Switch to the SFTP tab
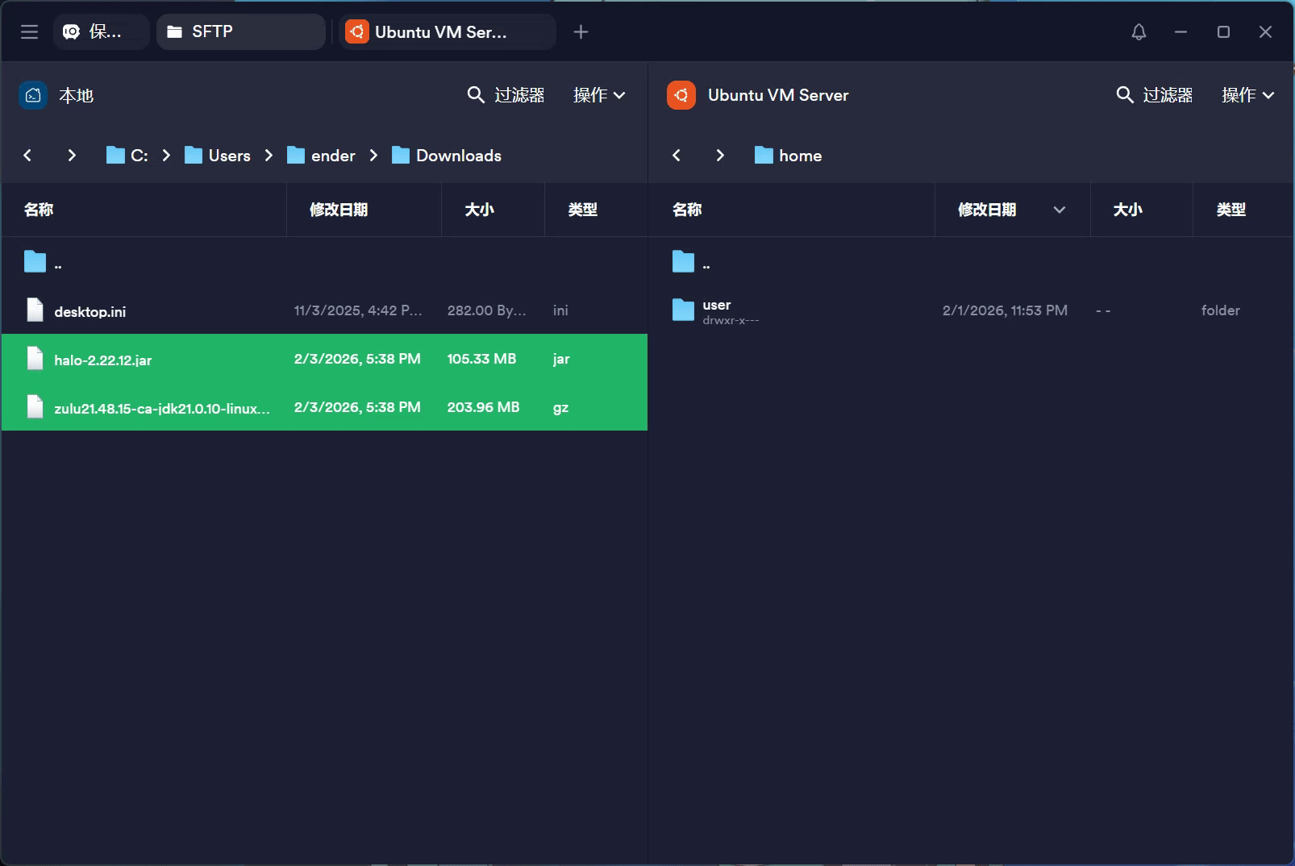 (x=240, y=31)
